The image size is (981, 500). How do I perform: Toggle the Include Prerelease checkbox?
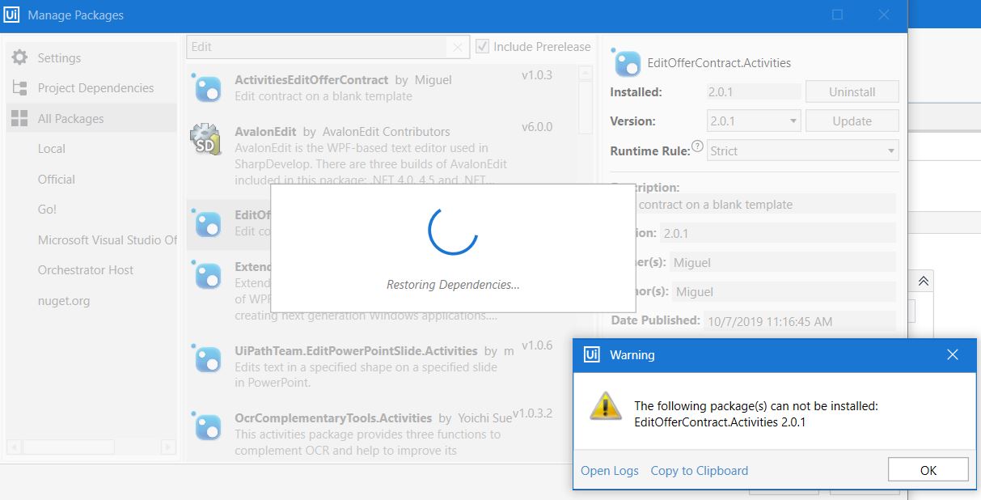(482, 46)
